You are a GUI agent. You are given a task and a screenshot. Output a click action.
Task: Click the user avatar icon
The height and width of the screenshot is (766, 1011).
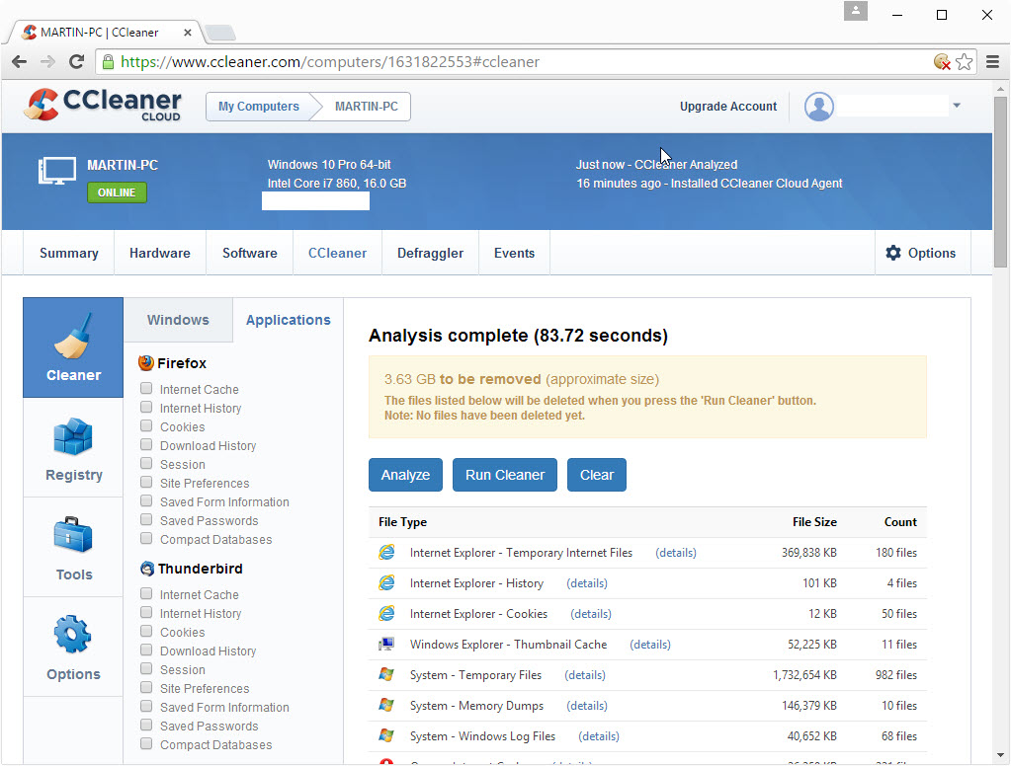(819, 107)
